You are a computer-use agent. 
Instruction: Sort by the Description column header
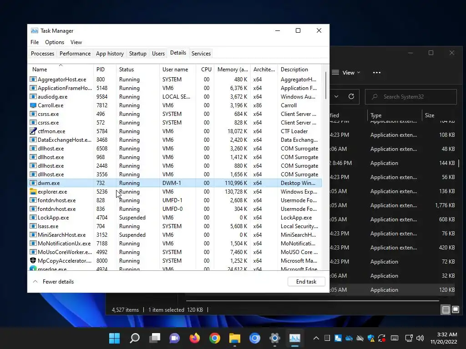(299, 70)
